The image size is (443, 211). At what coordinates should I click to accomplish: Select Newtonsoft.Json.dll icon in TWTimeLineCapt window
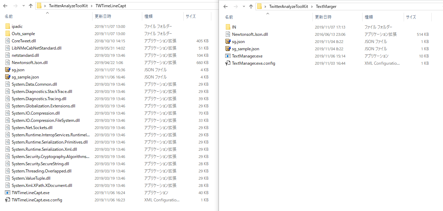(x=8, y=63)
